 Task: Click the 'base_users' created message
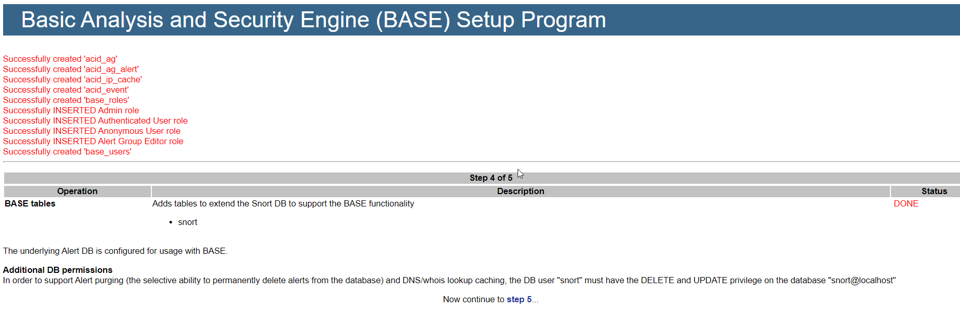coord(67,151)
